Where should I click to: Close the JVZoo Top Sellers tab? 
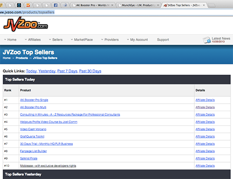[x=204, y=5]
